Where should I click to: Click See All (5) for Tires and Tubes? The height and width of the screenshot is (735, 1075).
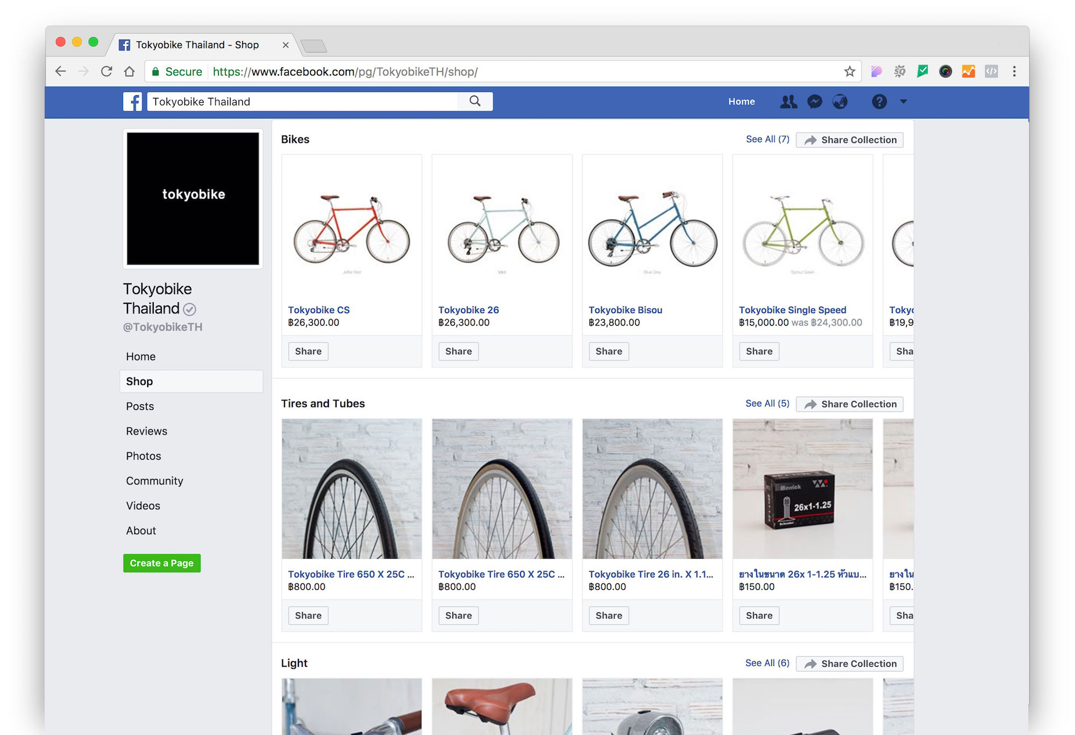coord(768,403)
